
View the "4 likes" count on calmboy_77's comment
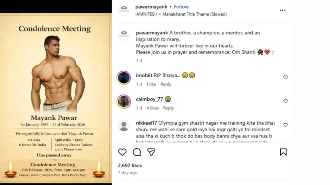(152, 108)
